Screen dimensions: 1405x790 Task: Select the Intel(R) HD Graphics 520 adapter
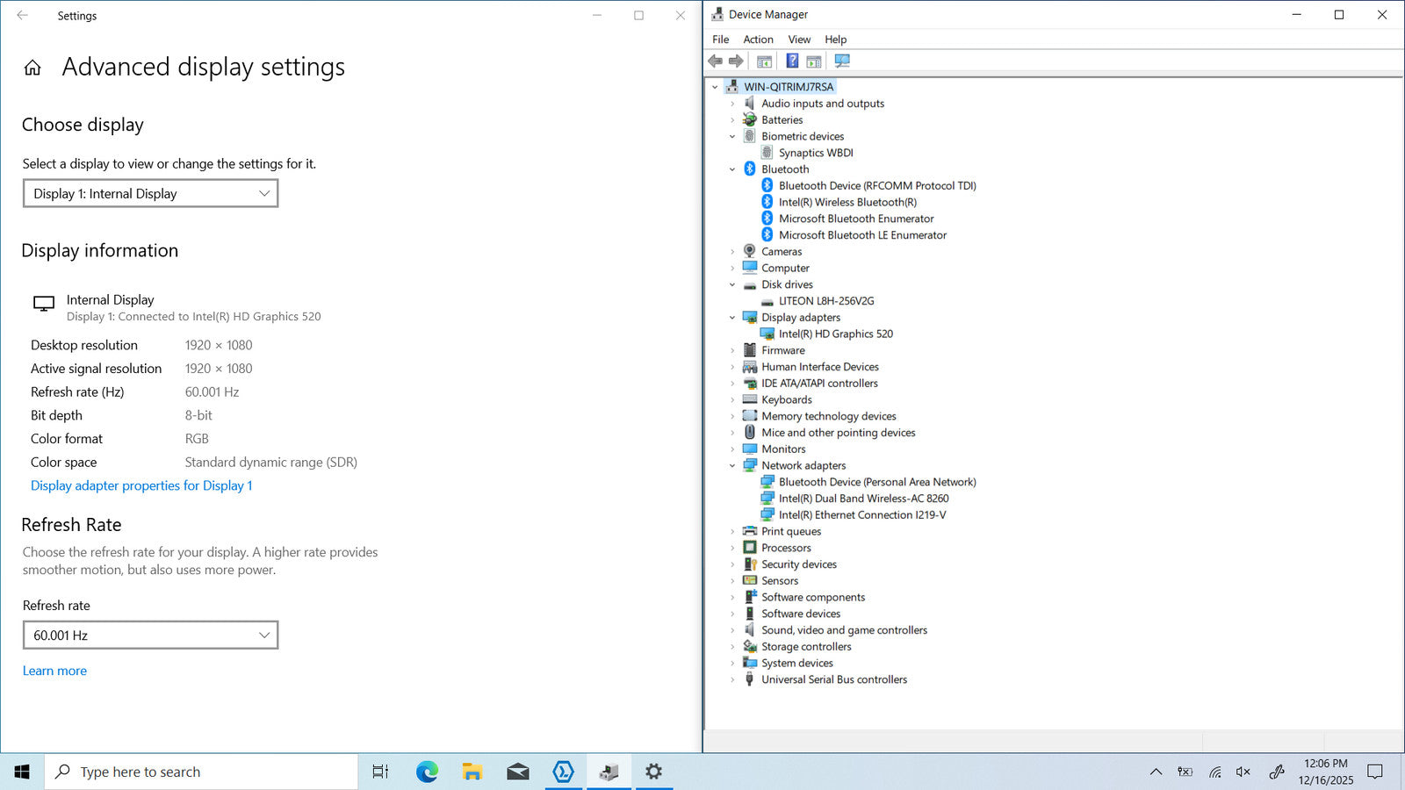pyautogui.click(x=835, y=334)
